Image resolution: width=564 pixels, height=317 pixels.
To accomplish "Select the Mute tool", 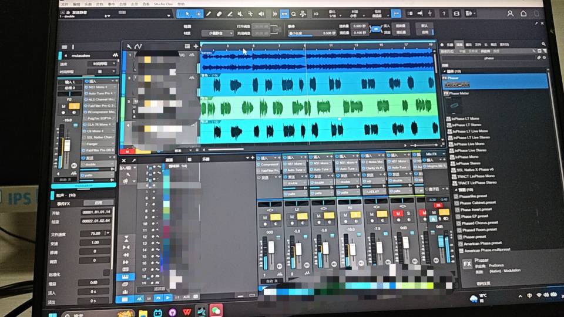I will tap(240, 14).
